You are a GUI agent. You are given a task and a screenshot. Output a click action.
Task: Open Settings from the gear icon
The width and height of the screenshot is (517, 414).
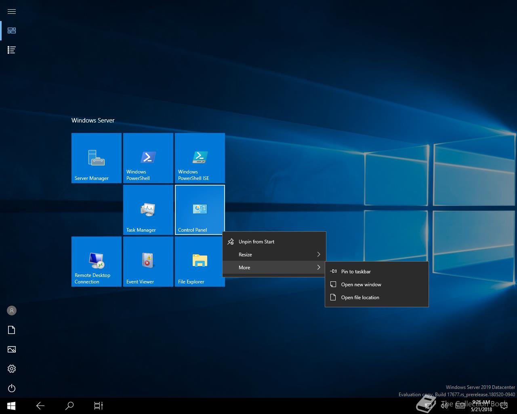coord(12,369)
